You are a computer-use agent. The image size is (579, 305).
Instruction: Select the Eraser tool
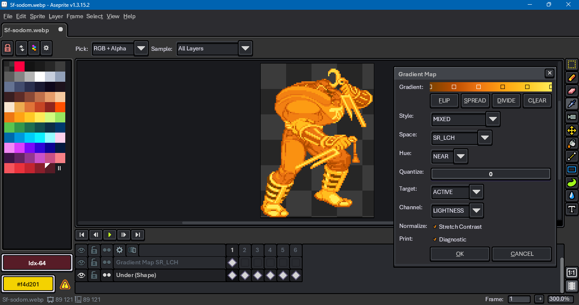pyautogui.click(x=572, y=91)
